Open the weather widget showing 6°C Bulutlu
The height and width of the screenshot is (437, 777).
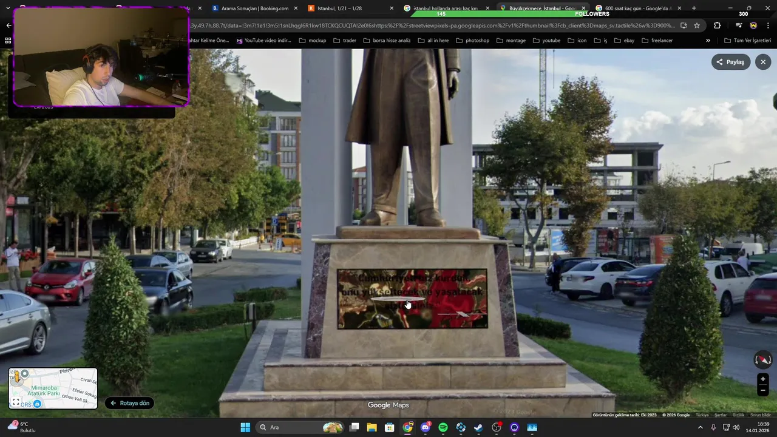(23, 427)
